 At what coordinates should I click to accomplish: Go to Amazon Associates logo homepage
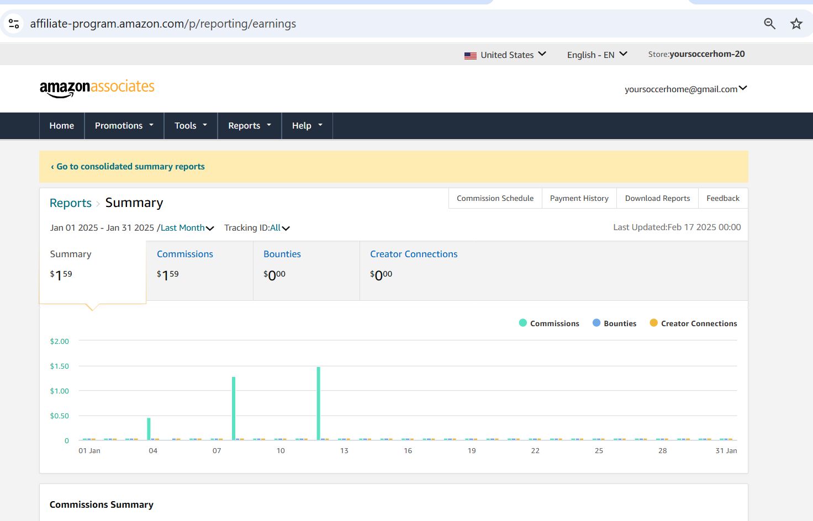click(x=97, y=88)
